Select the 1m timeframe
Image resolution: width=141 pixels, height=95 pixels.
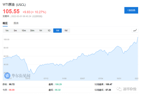click(7, 31)
